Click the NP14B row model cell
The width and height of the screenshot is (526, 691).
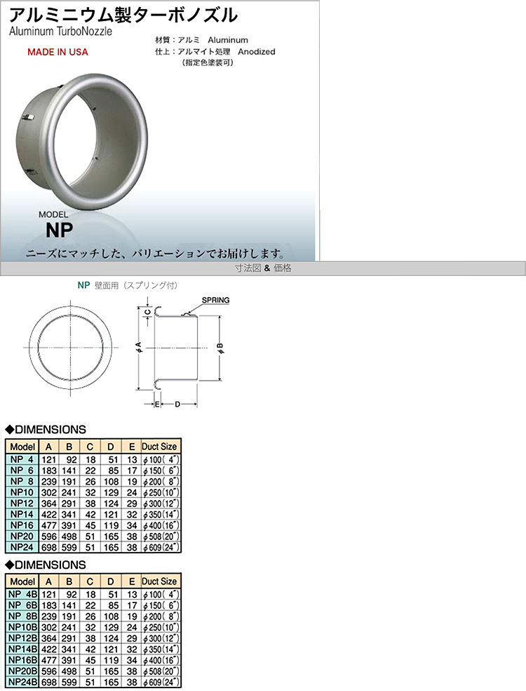click(22, 649)
